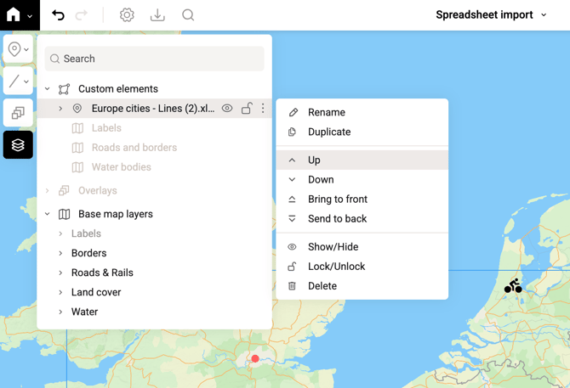Choose Show/Hide in the context menu
Image resolution: width=570 pixels, height=388 pixels.
[333, 247]
